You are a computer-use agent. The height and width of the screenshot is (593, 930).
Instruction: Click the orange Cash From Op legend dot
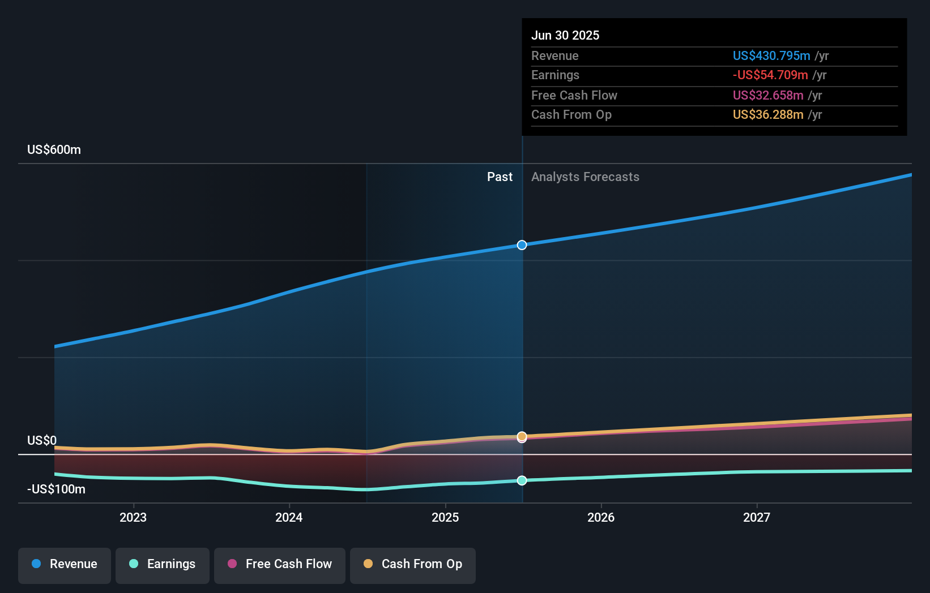pyautogui.click(x=368, y=564)
